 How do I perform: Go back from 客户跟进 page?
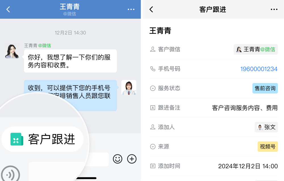(152, 9)
